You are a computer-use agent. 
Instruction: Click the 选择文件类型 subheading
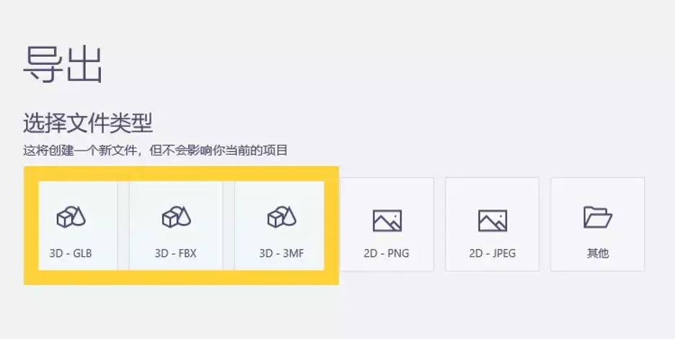tap(88, 123)
